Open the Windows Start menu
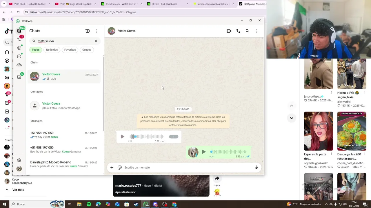The image size is (371, 208). (4, 204)
